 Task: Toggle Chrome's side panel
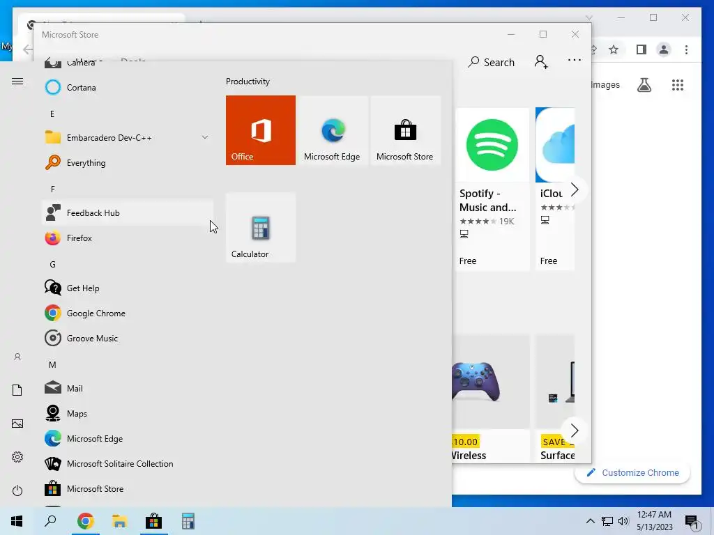pyautogui.click(x=641, y=49)
